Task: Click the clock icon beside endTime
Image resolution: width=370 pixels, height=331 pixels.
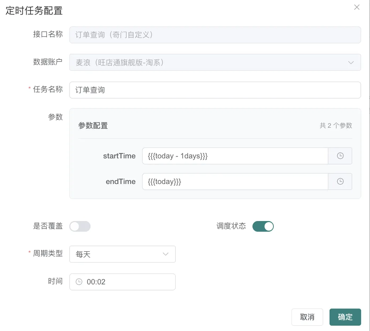Action: pyautogui.click(x=340, y=182)
